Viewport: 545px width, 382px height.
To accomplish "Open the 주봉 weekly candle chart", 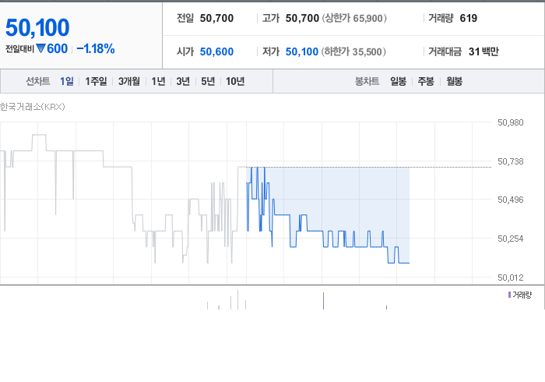I will [x=426, y=81].
